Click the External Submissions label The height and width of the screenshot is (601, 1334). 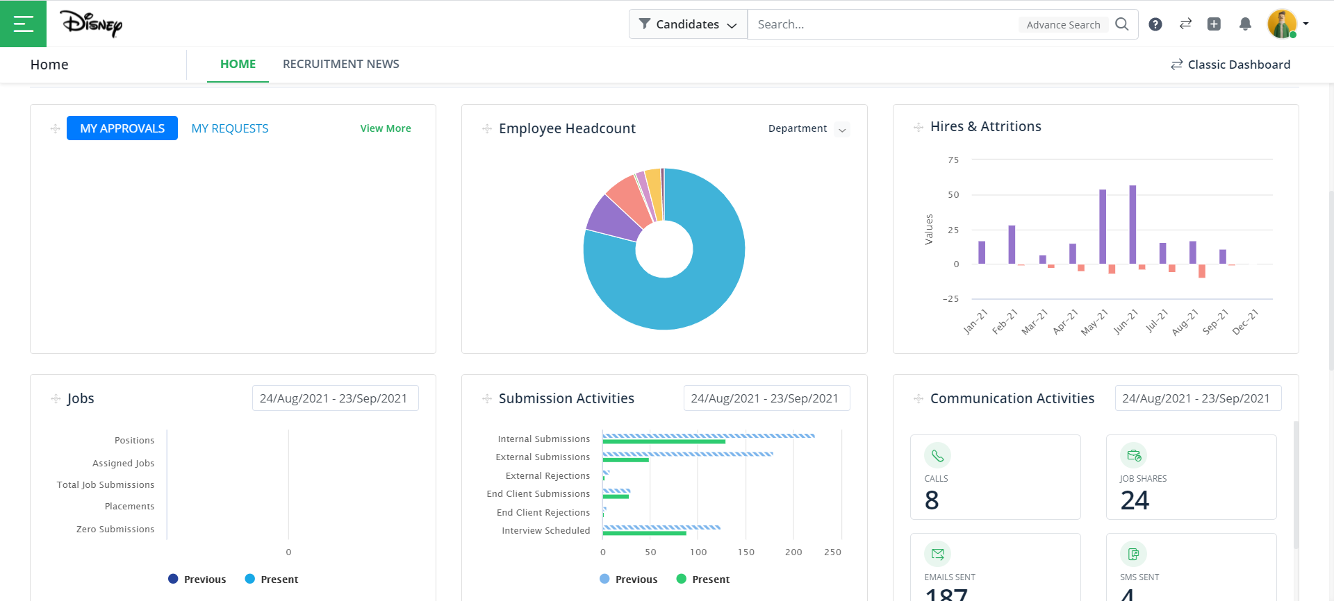tap(543, 457)
